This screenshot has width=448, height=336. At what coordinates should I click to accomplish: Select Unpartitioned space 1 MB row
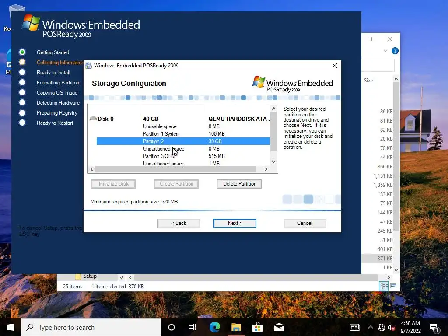(x=183, y=164)
